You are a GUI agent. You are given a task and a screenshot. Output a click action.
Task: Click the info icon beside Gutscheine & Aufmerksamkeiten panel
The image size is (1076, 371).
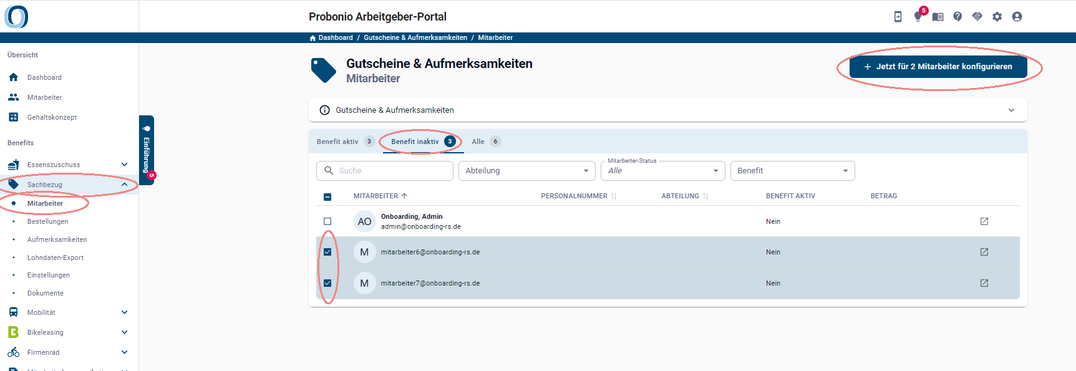324,110
